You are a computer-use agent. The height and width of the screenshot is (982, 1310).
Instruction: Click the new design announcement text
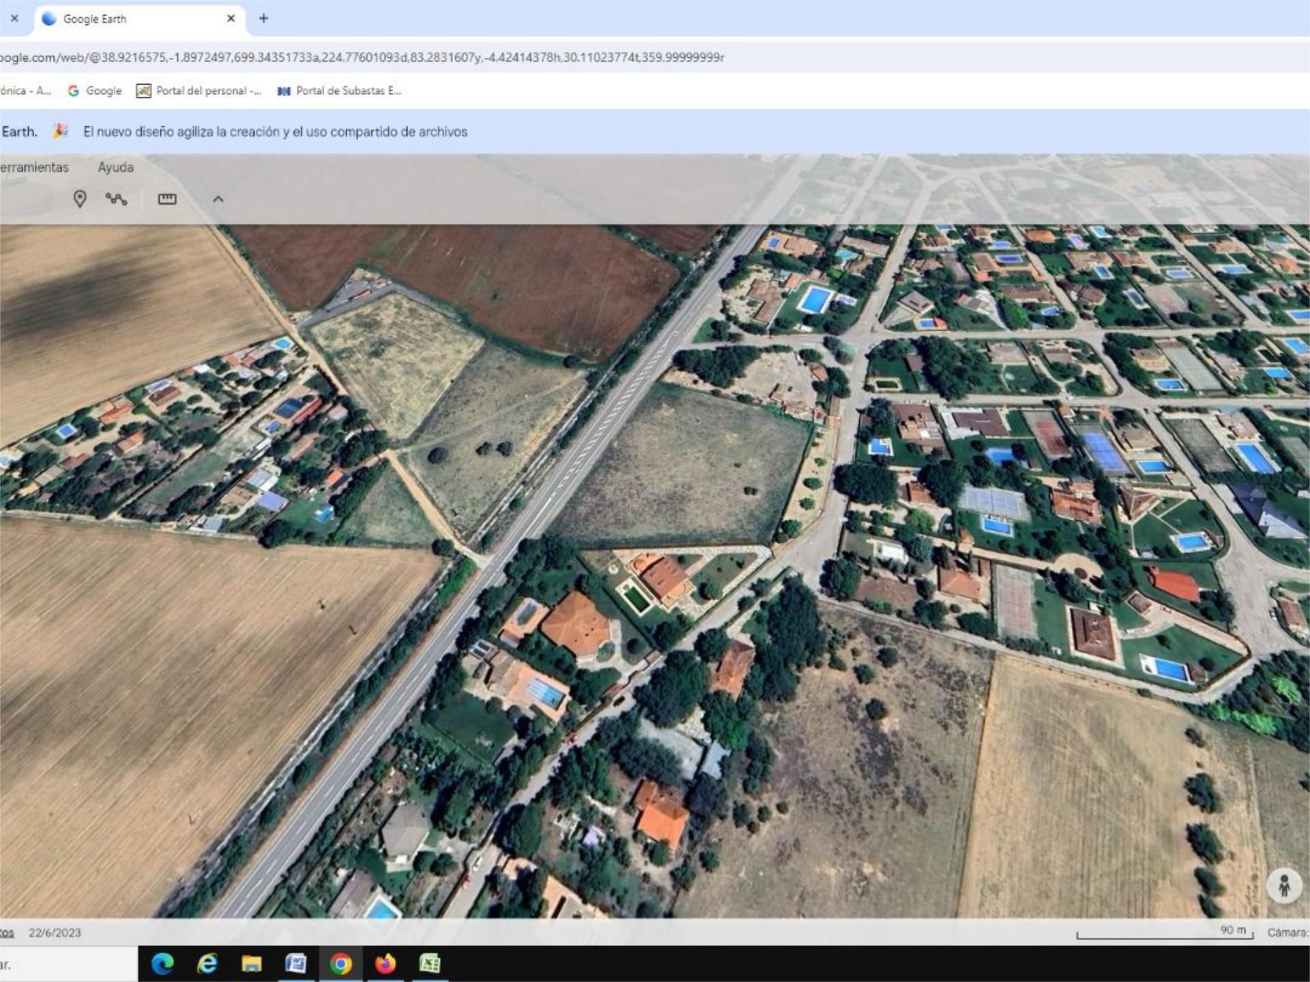275,132
